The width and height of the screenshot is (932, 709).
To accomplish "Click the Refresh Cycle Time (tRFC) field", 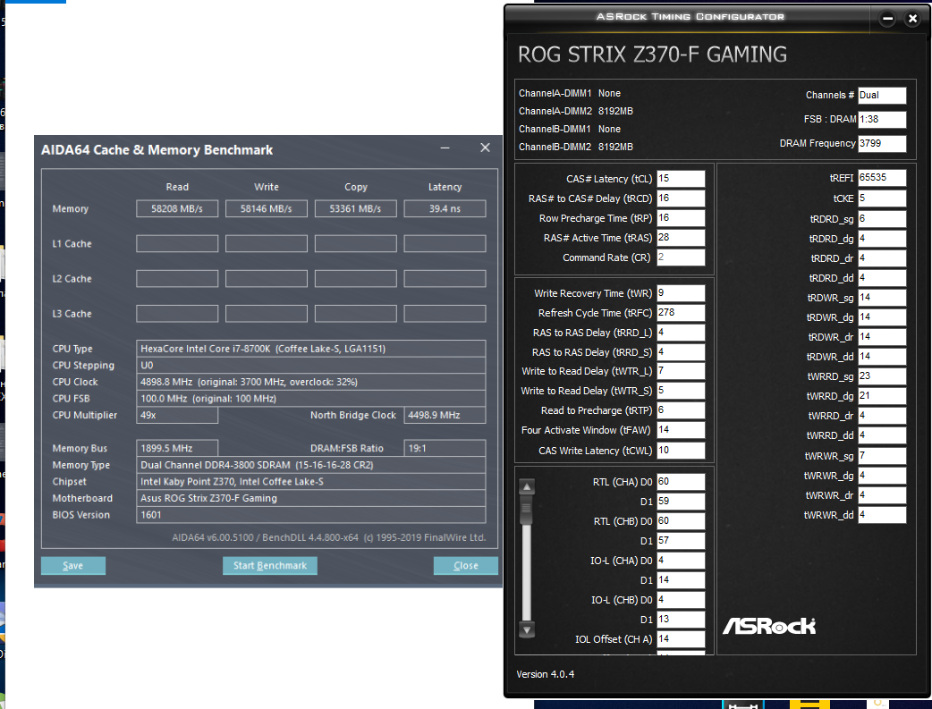I will click(681, 313).
